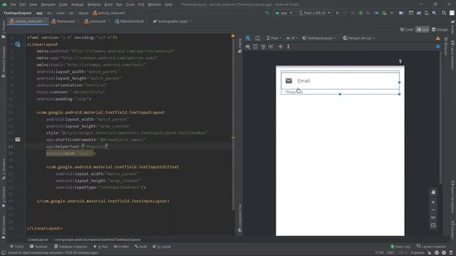This screenshot has height=256, width=456.
Task: Open the Palette side panel tab
Action: pyautogui.click(x=240, y=46)
